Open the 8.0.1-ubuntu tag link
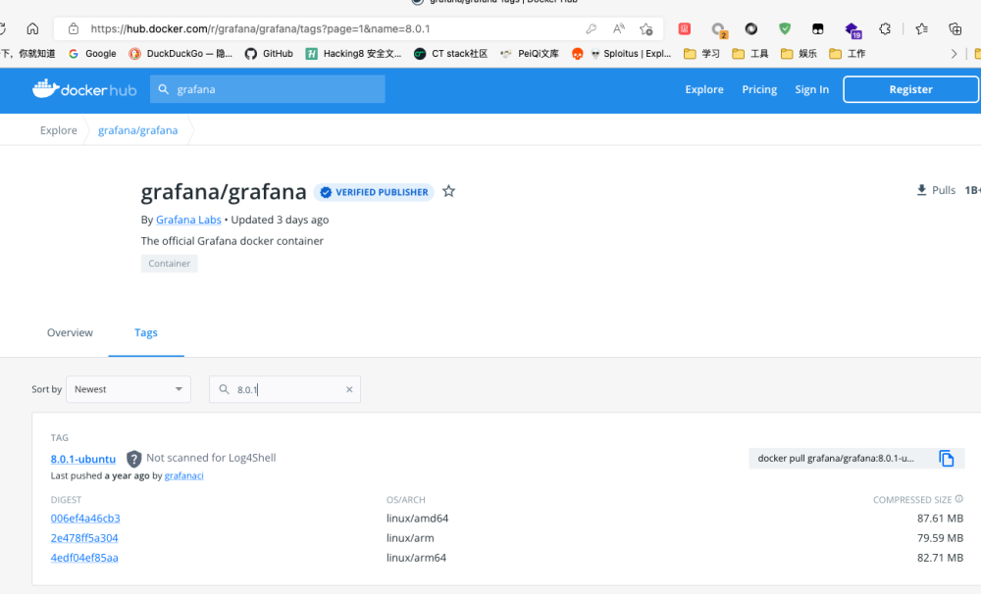Screen dimensions: 981x594 (83, 459)
